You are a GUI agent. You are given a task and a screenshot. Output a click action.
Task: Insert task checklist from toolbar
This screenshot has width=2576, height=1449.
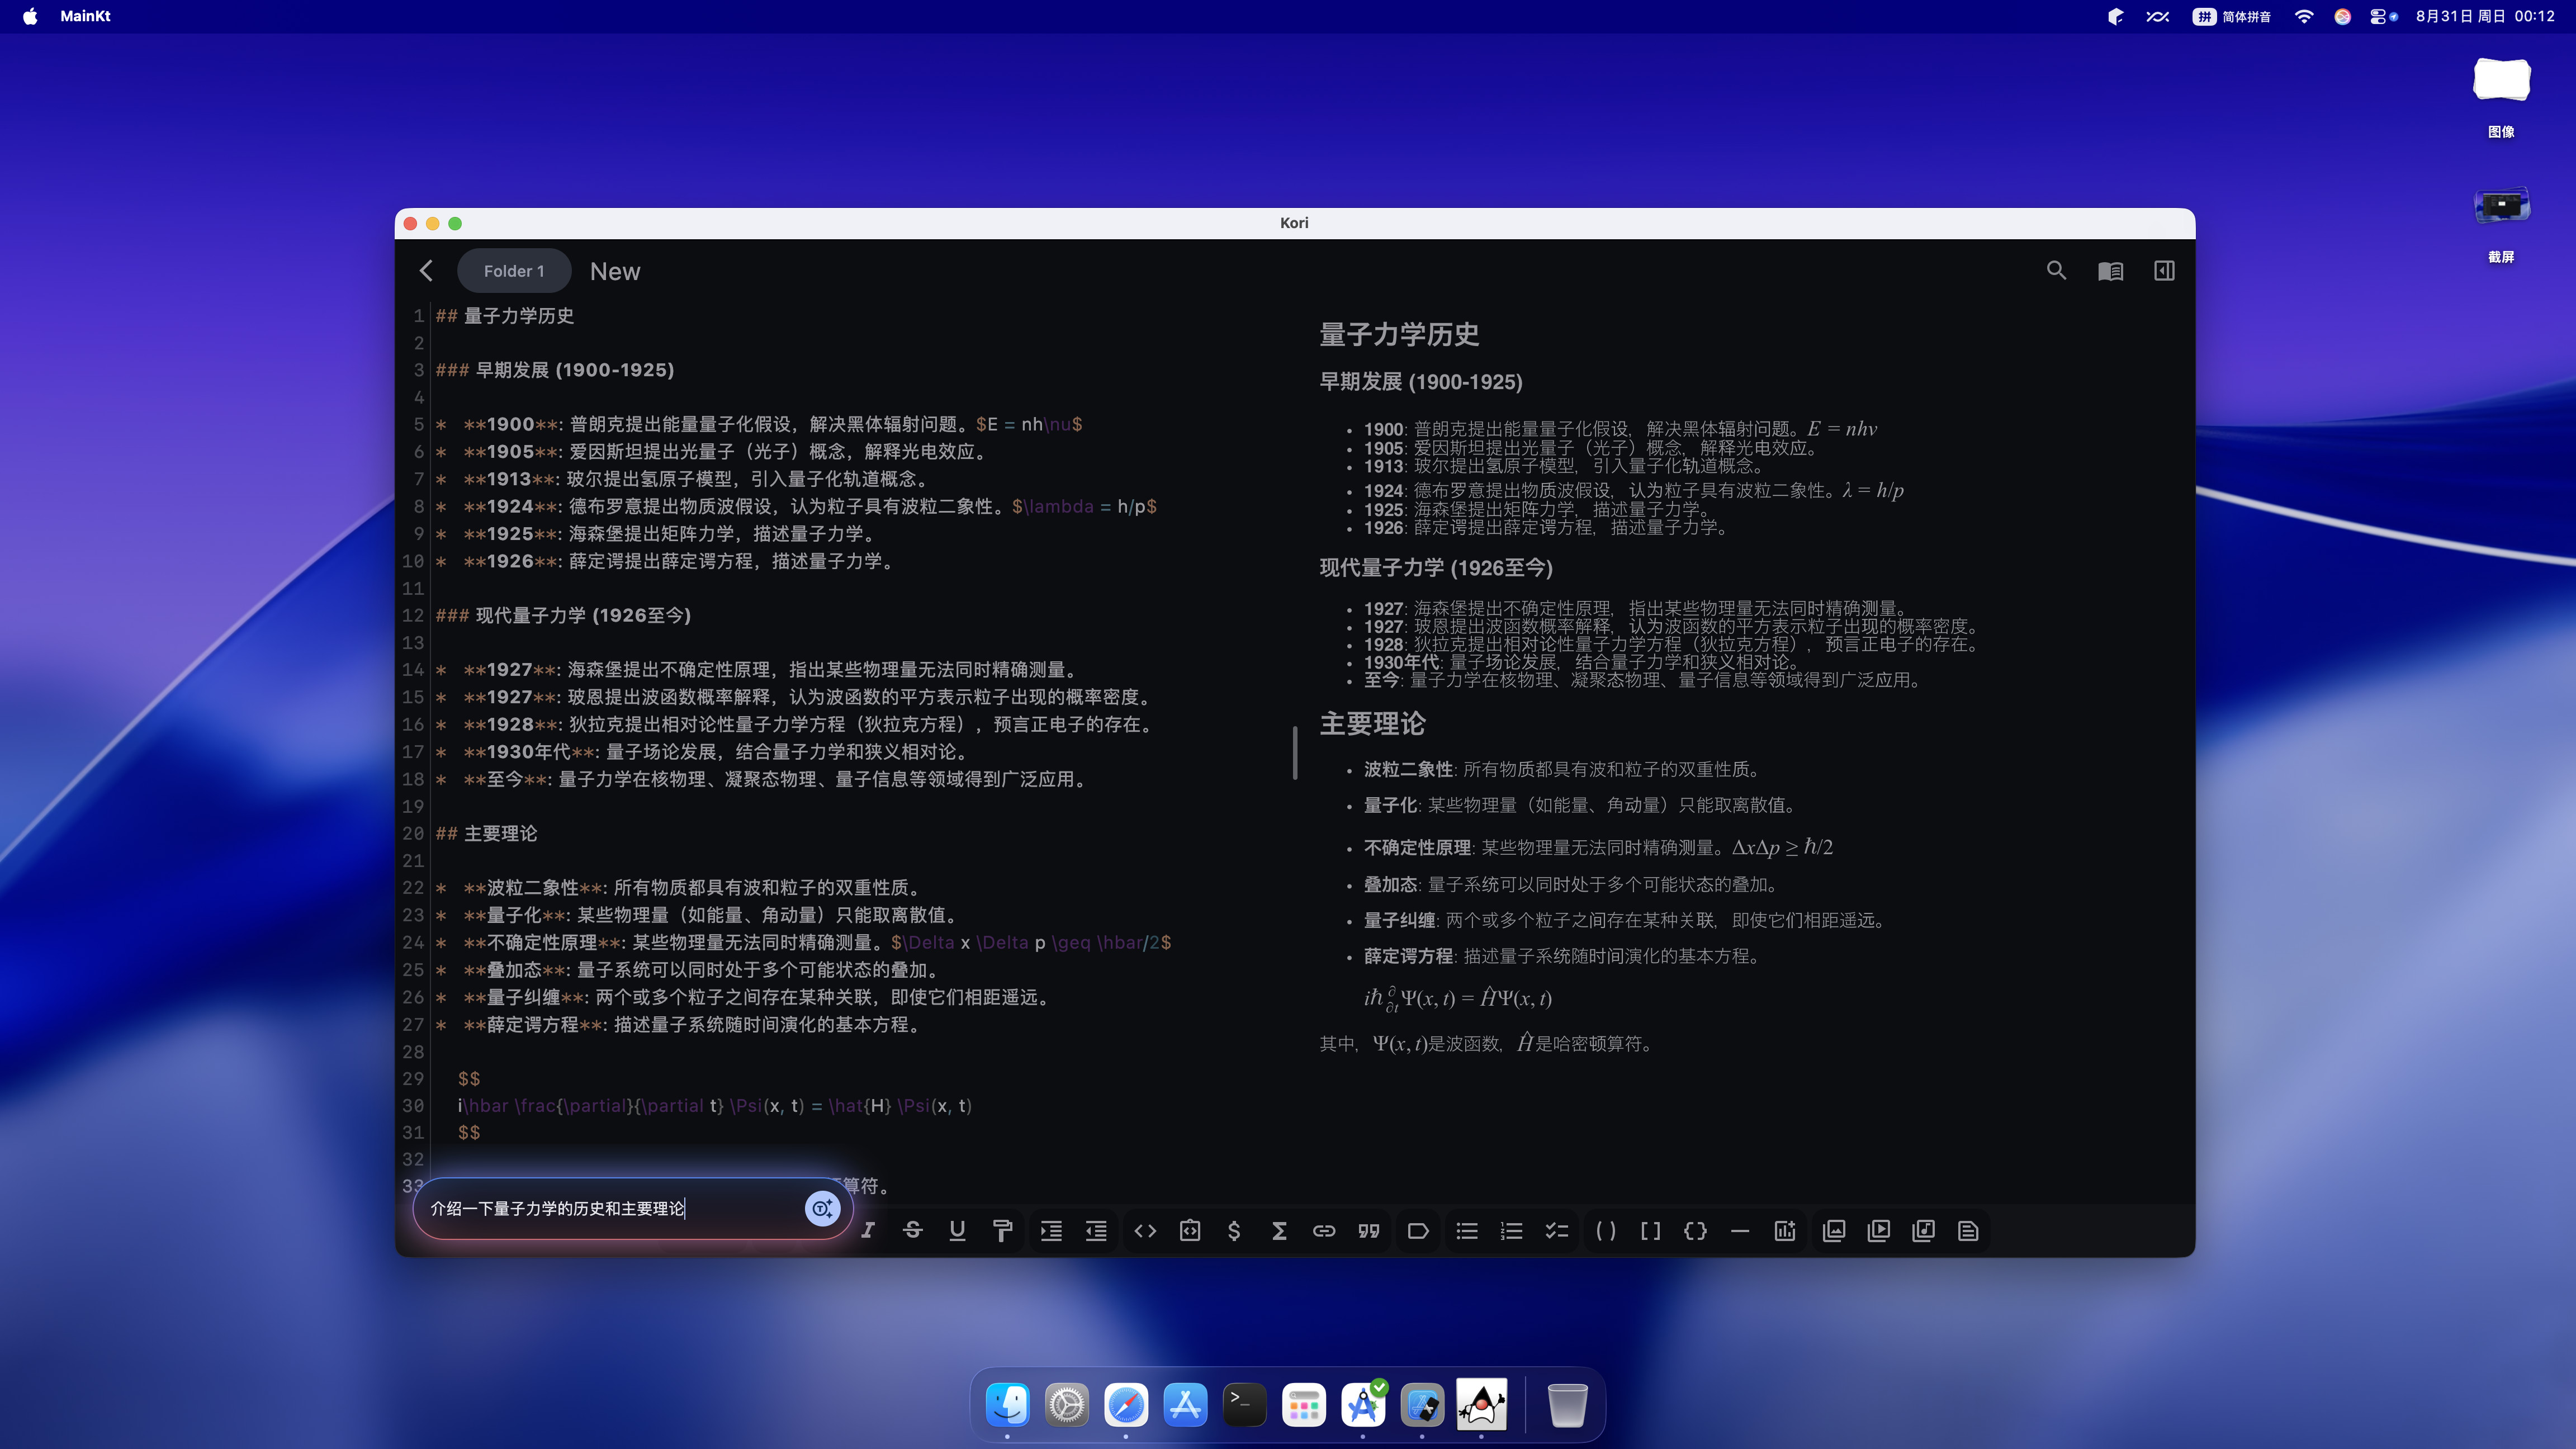pyautogui.click(x=1556, y=1231)
